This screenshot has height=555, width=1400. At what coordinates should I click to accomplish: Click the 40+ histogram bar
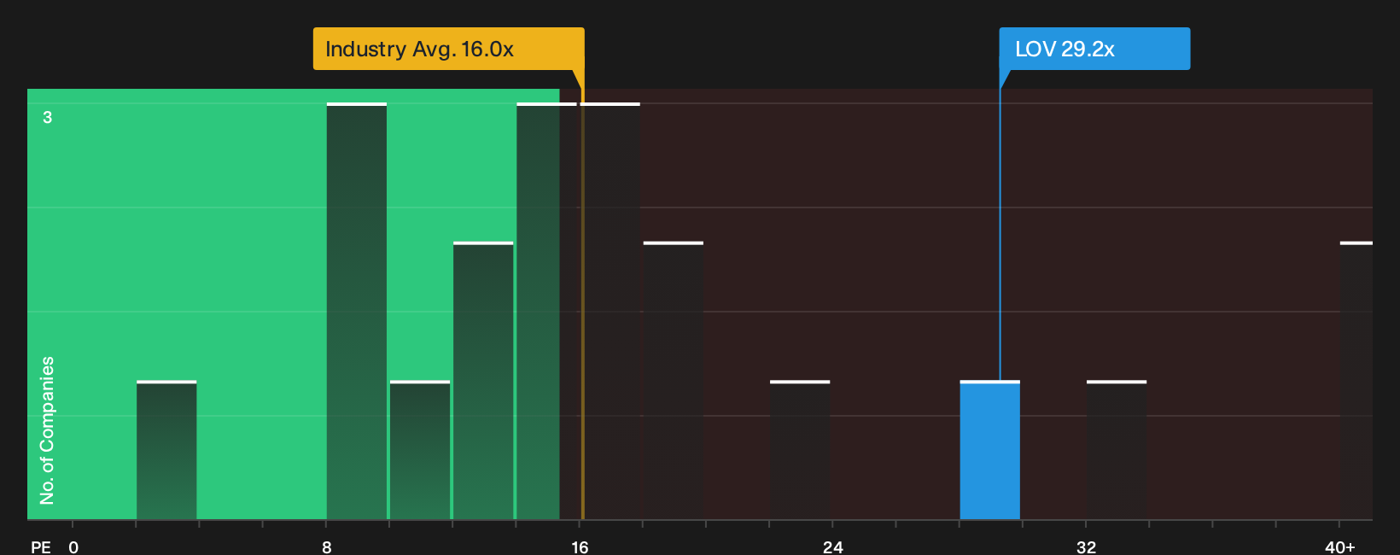(x=1356, y=381)
